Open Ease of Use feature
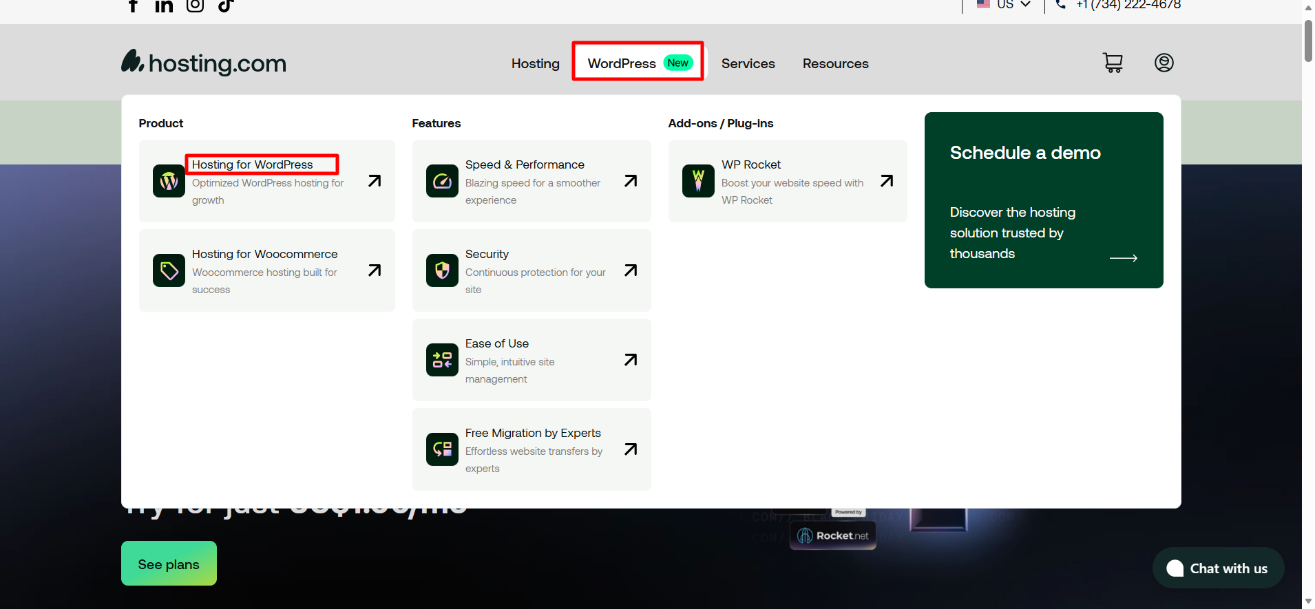 [x=497, y=343]
